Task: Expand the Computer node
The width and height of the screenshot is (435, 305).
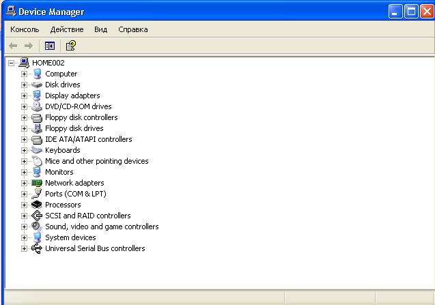Action: tap(24, 74)
